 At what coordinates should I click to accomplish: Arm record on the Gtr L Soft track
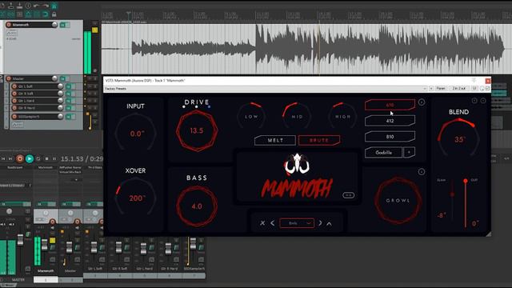pyautogui.click(x=14, y=86)
